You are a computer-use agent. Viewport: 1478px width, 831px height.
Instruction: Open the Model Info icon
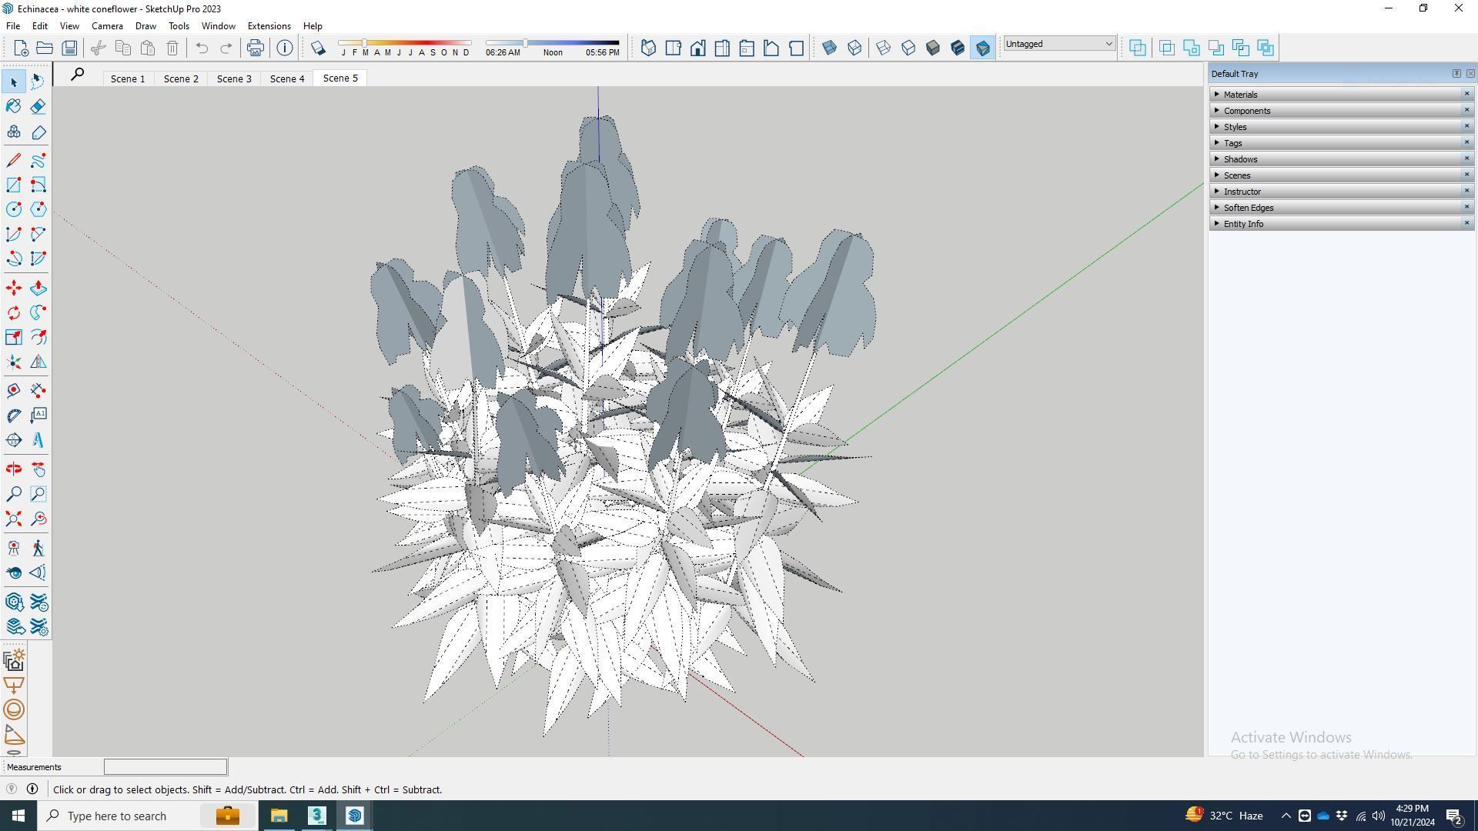(x=285, y=48)
